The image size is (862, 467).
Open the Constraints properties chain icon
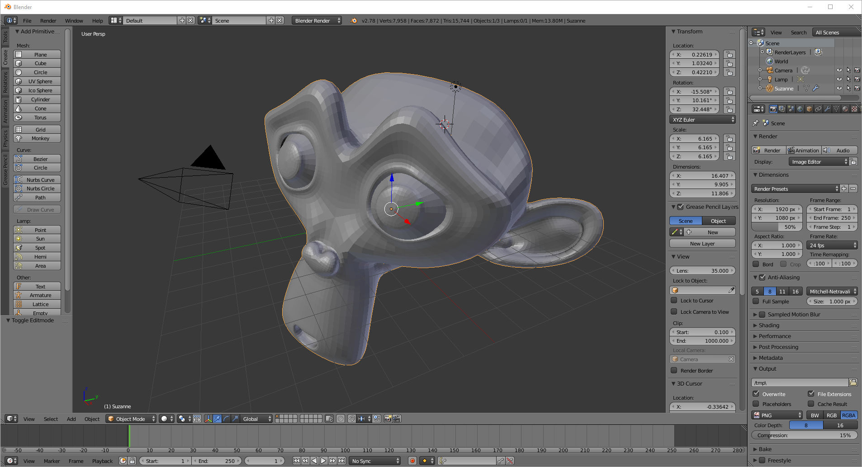coord(818,109)
